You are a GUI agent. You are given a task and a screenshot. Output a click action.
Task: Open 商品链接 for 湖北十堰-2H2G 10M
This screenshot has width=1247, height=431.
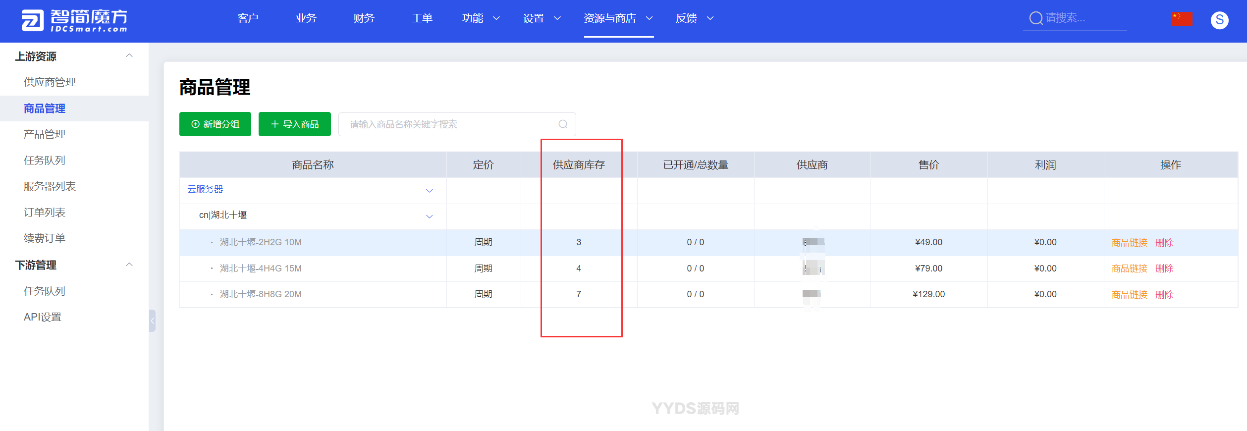click(x=1129, y=242)
